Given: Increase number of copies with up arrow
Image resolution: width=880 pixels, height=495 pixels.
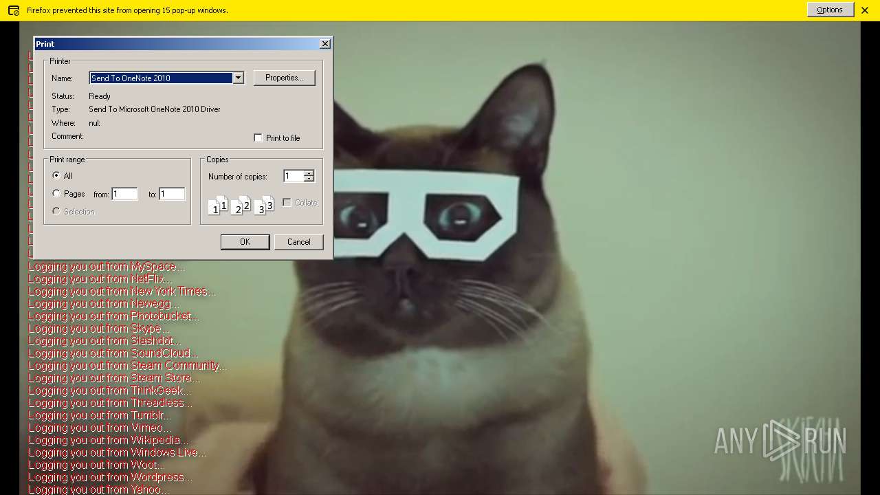Looking at the screenshot, I should click(x=309, y=173).
